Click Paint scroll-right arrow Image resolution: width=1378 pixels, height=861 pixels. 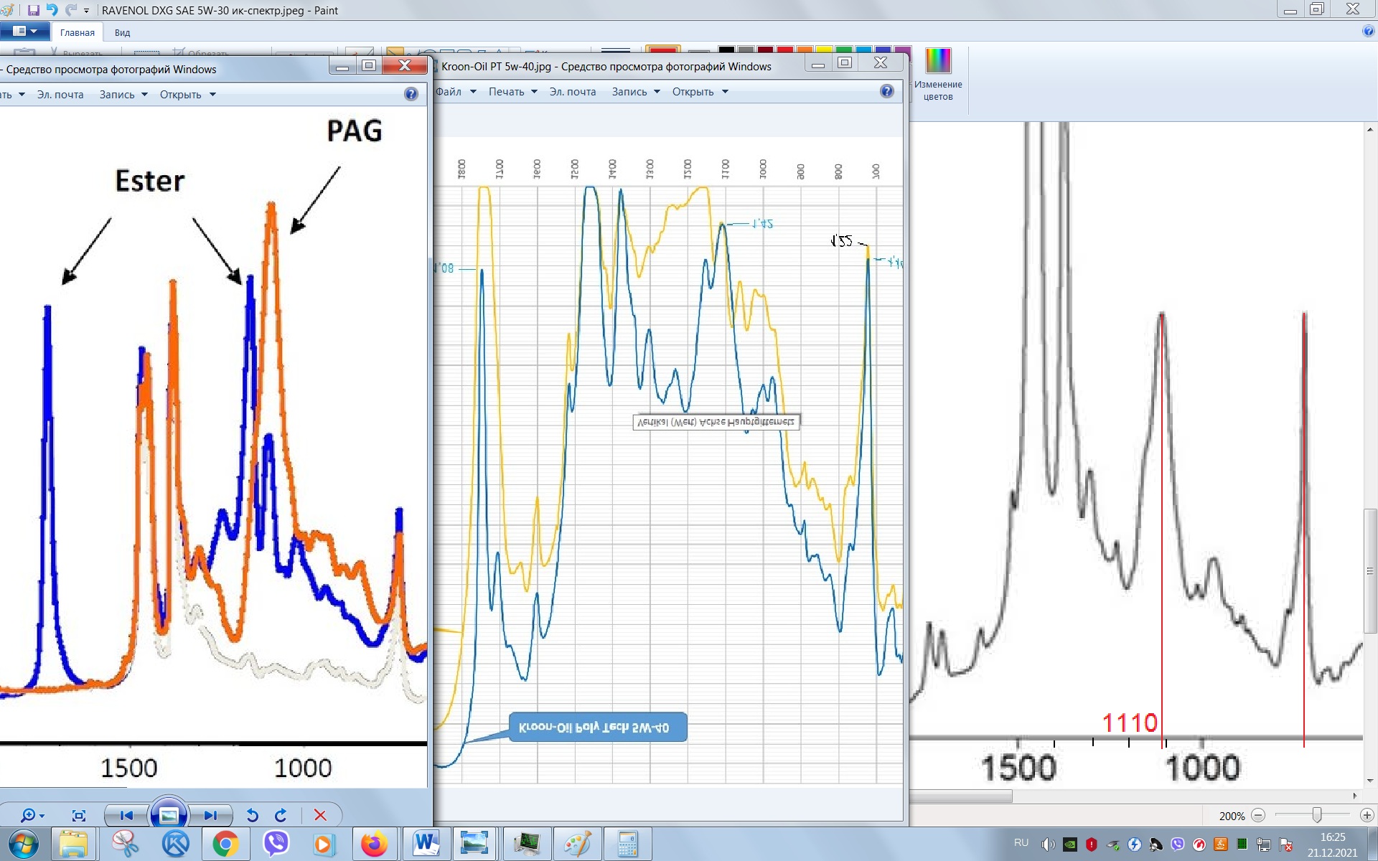coord(1355,796)
